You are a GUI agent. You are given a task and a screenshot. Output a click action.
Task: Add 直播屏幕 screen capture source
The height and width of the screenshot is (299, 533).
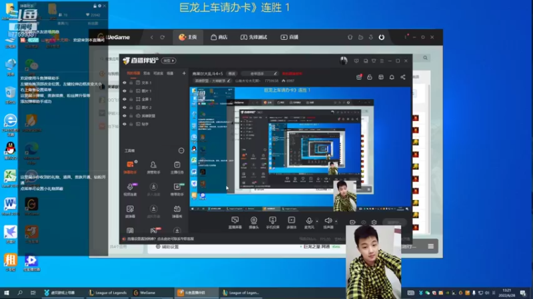[235, 223]
